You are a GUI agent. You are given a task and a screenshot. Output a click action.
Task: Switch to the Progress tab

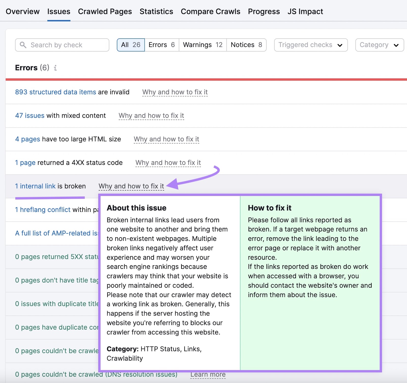point(264,11)
